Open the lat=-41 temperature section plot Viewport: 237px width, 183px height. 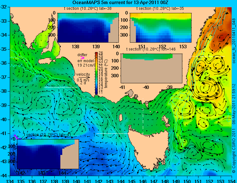(x=48, y=154)
